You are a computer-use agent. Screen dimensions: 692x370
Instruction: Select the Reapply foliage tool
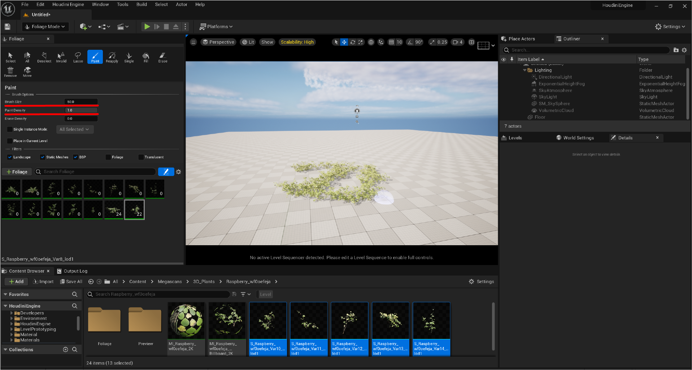tap(112, 57)
